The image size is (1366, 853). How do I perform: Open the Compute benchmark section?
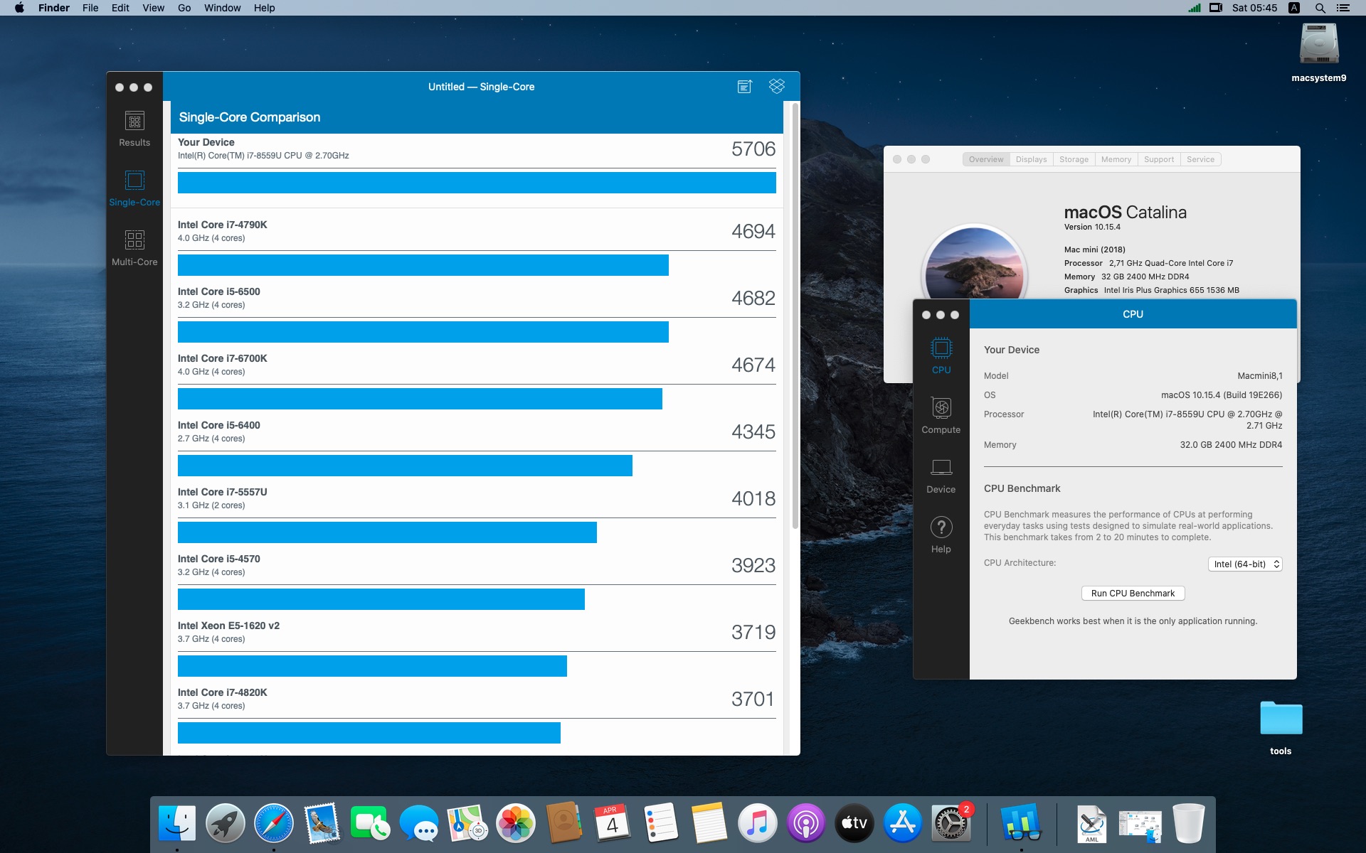(x=941, y=416)
